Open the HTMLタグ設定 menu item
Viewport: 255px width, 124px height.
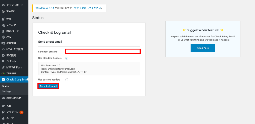15,49
